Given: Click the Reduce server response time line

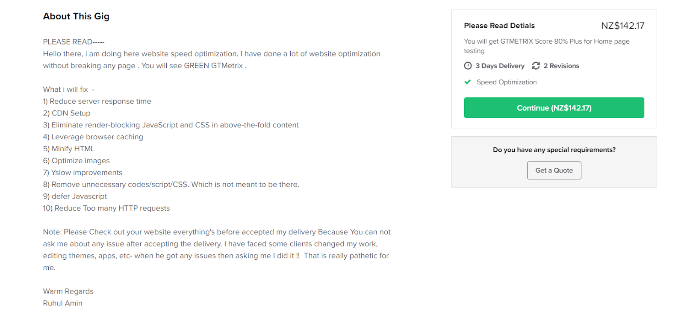Looking at the screenshot, I should [x=97, y=101].
